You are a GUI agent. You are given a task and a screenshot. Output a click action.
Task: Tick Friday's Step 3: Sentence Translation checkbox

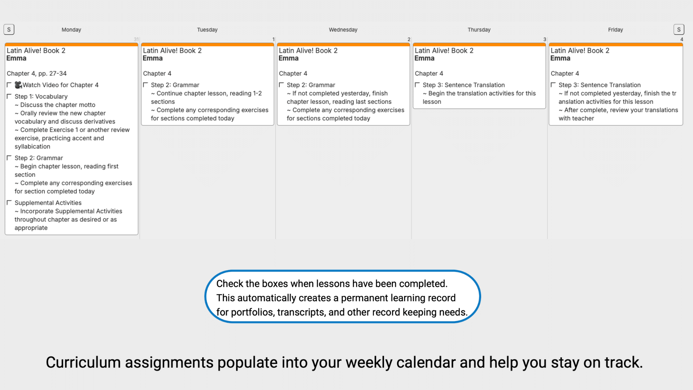click(x=553, y=85)
